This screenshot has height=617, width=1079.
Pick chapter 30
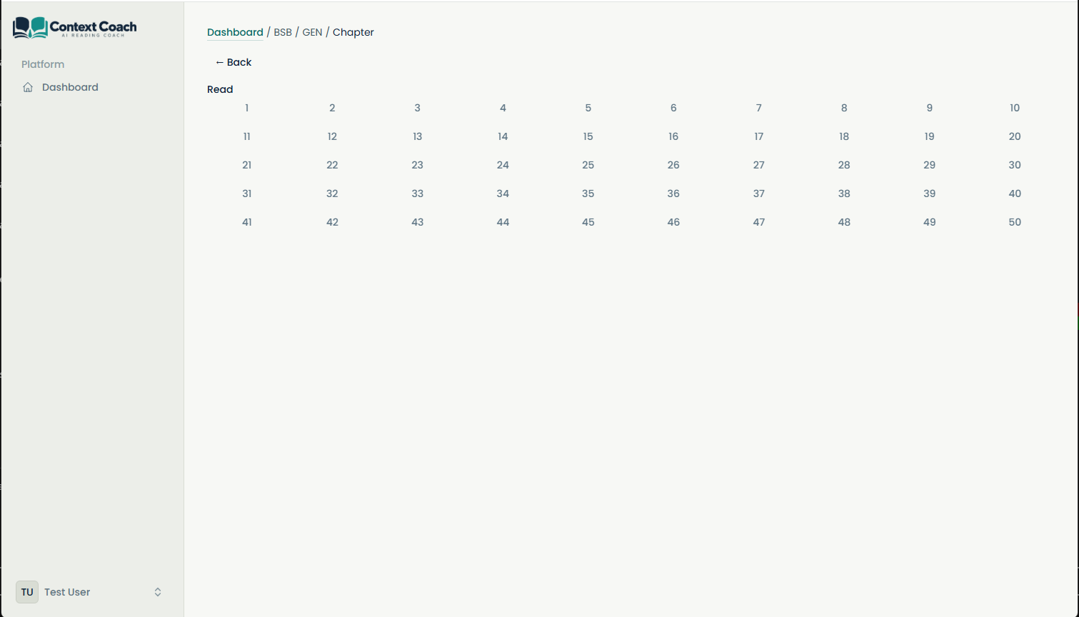(1015, 165)
